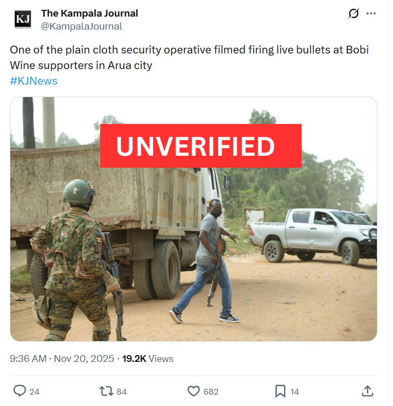The width and height of the screenshot is (393, 406).
Task: Like the tweet with the heart icon
Action: click(x=193, y=391)
